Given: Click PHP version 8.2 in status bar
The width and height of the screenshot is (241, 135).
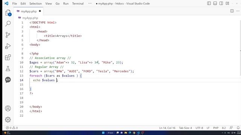Looking at the screenshot, I should pyautogui.click(x=224, y=128).
